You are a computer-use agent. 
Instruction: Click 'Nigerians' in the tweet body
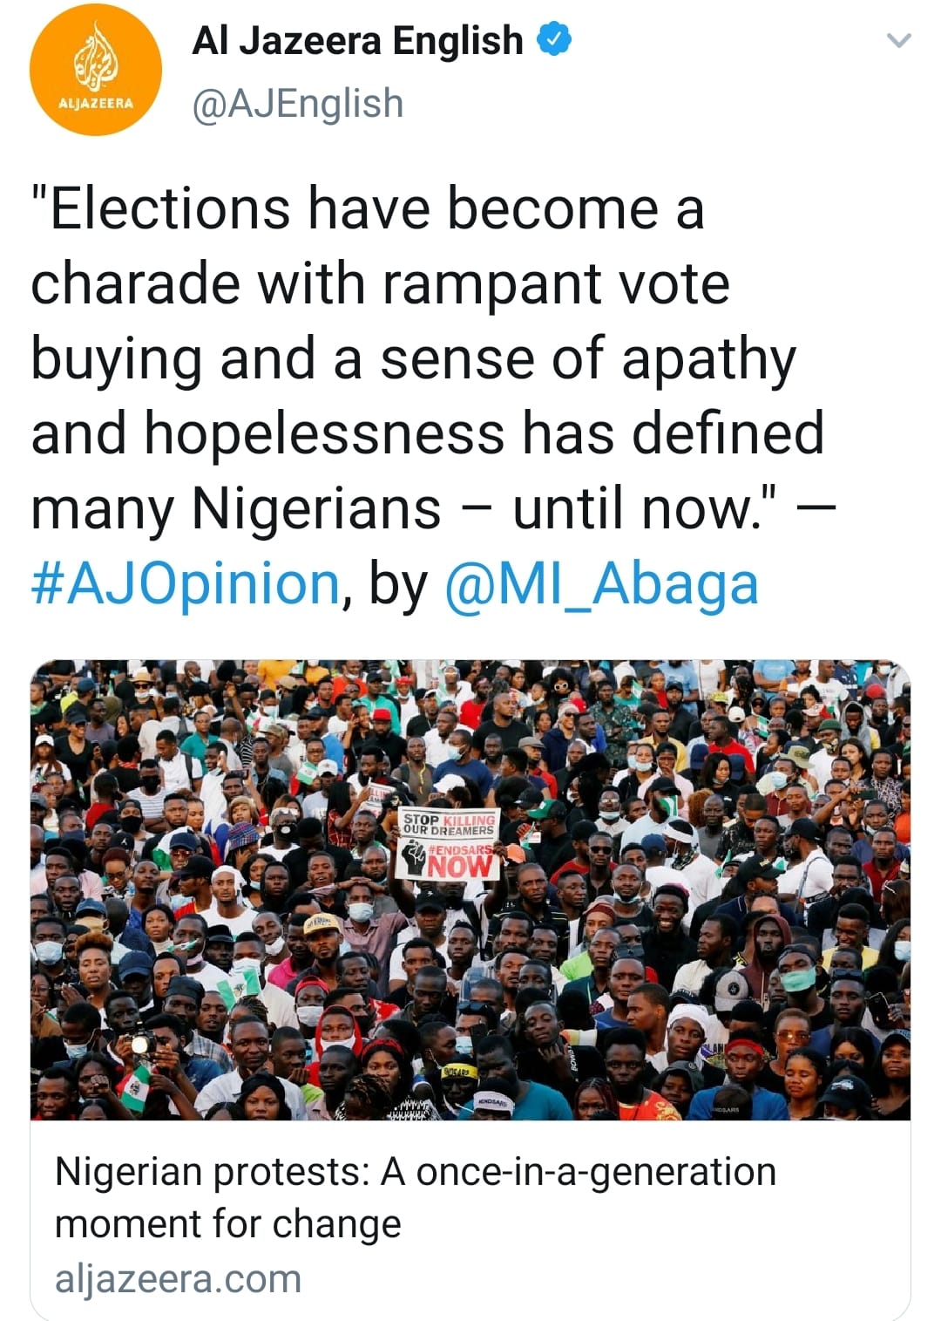315,508
